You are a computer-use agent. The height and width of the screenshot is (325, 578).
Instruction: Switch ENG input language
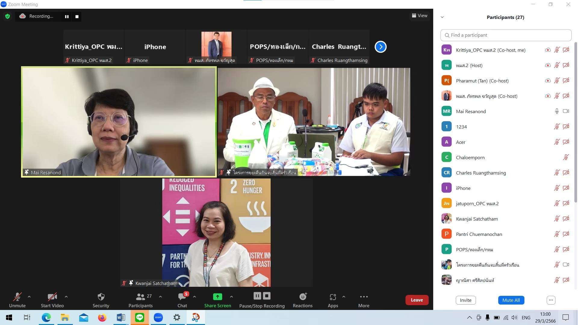pyautogui.click(x=526, y=317)
